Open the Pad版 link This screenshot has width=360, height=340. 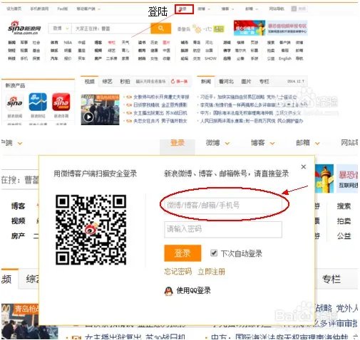pyautogui.click(x=63, y=9)
